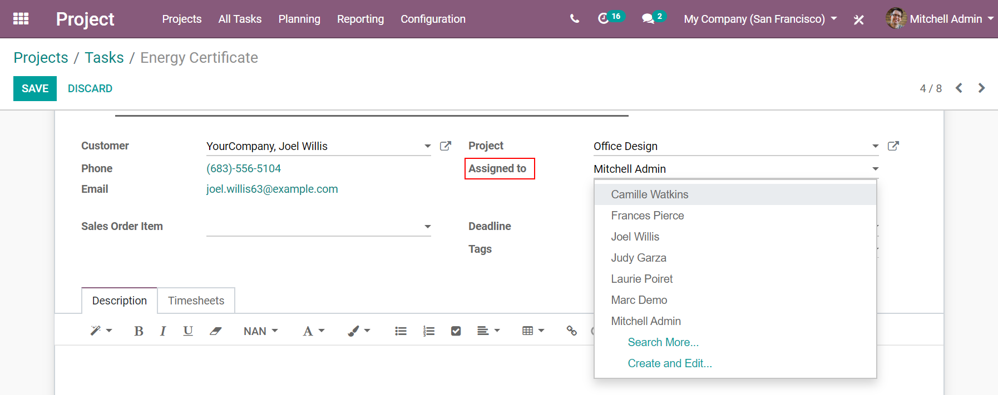Click the Search More link
The height and width of the screenshot is (395, 998).
point(663,342)
